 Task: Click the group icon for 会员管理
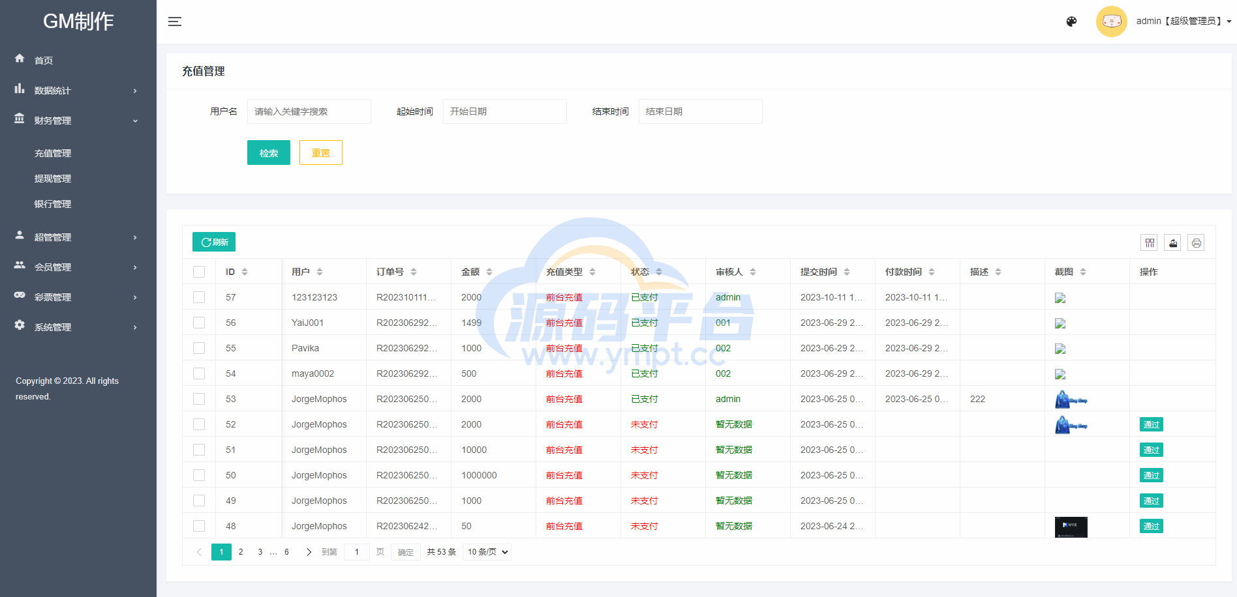click(20, 265)
